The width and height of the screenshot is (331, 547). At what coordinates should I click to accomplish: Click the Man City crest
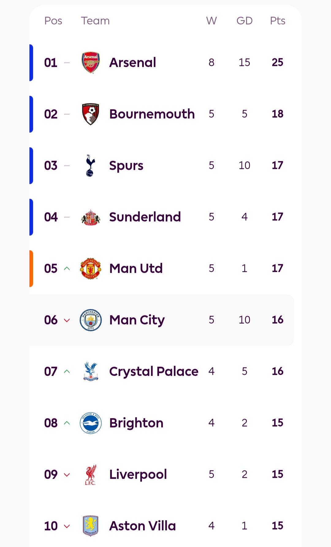[x=90, y=320]
